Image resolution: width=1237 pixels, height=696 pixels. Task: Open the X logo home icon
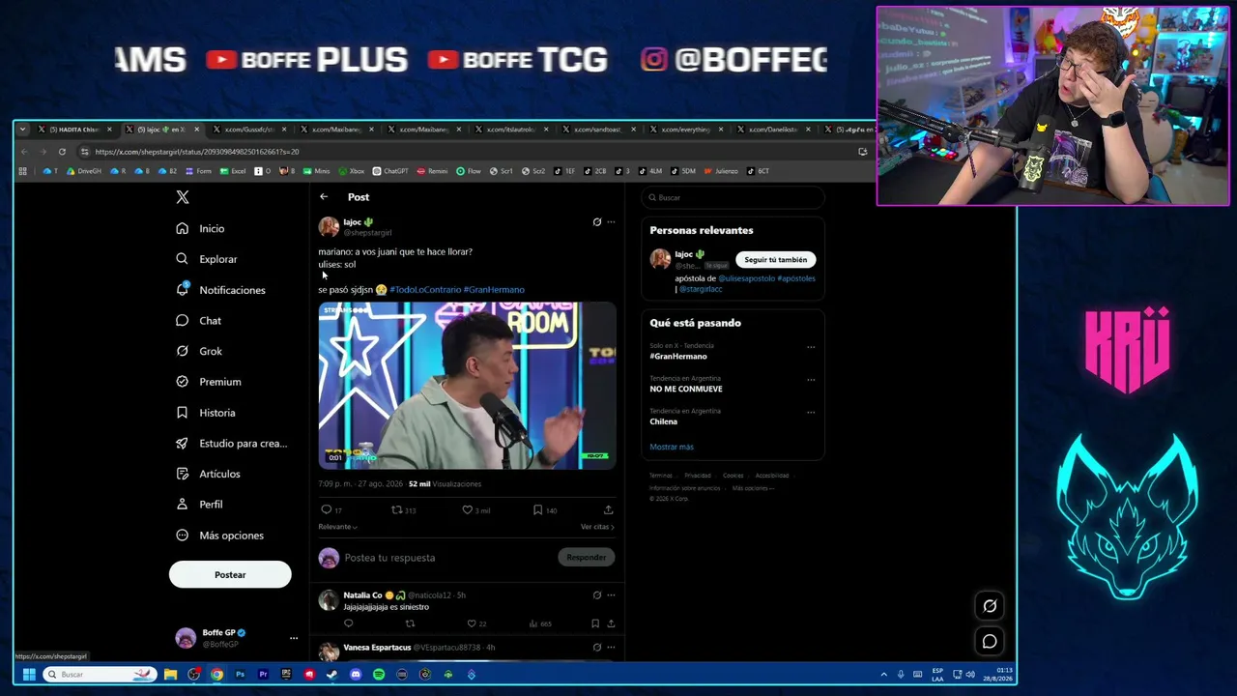tap(183, 197)
